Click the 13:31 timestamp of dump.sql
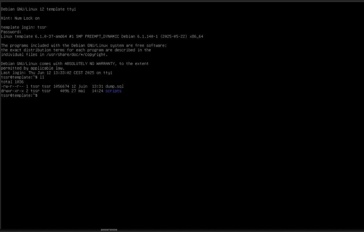This screenshot has width=364, height=232. coord(97,86)
